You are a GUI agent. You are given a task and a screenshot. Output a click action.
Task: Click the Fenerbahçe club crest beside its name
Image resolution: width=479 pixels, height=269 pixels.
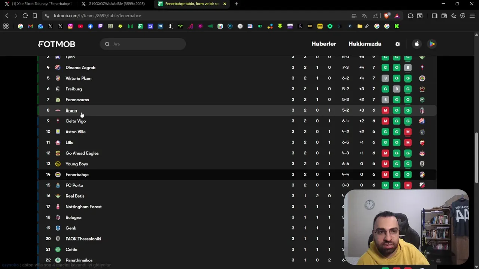pyautogui.click(x=58, y=174)
